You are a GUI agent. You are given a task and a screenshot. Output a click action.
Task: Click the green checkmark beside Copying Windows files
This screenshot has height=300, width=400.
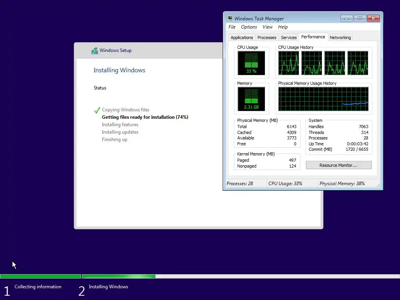click(x=97, y=110)
